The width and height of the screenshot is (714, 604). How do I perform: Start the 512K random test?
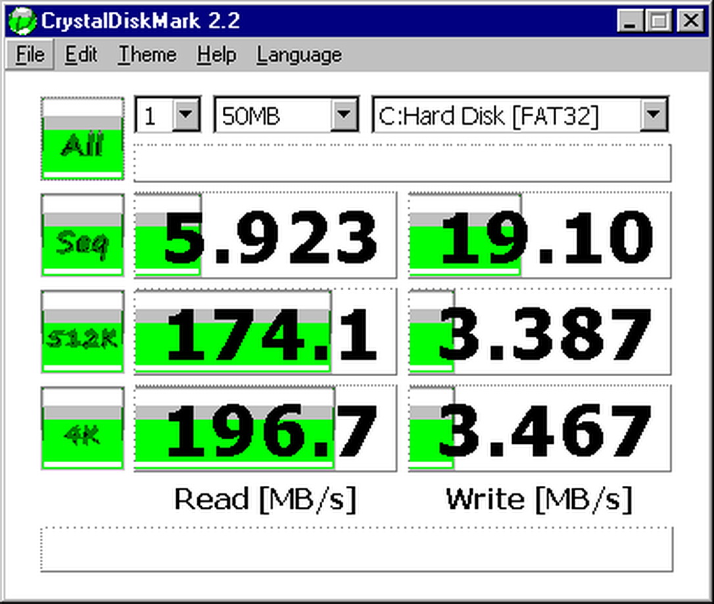coord(82,332)
